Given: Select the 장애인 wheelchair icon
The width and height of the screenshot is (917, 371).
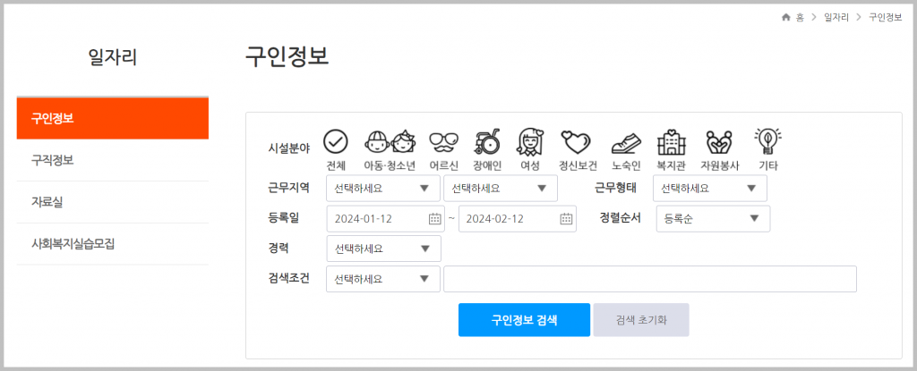Looking at the screenshot, I should pos(486,141).
